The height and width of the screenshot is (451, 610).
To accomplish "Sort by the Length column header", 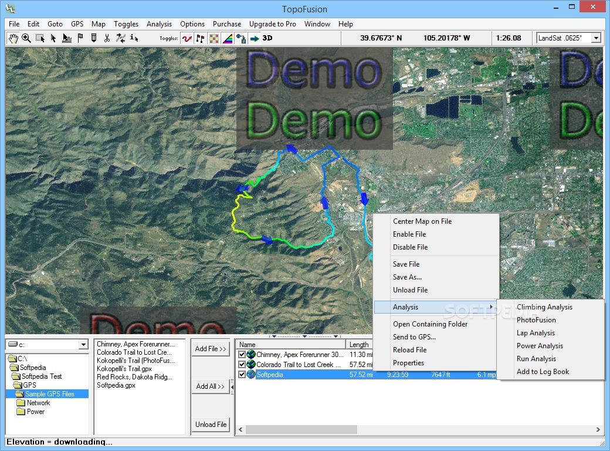I will (360, 345).
